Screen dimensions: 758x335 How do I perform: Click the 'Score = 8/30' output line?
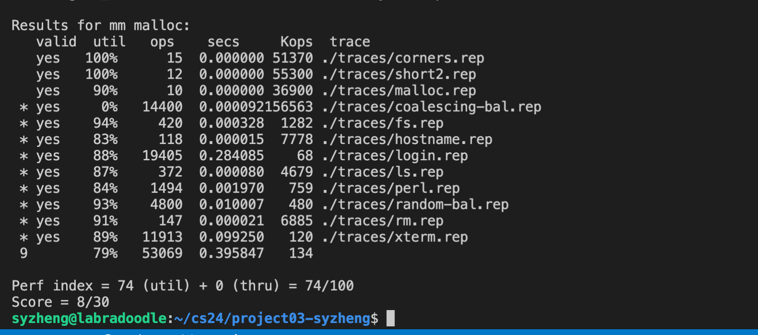click(60, 302)
